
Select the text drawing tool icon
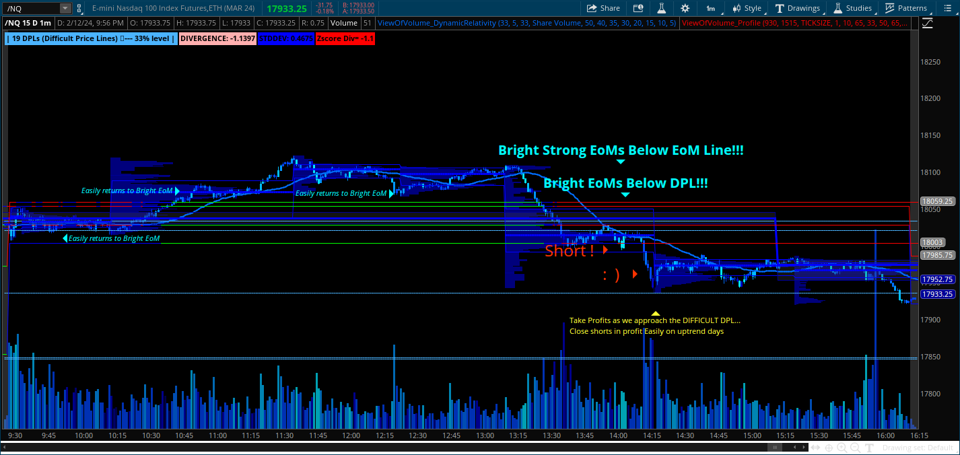[x=869, y=448]
